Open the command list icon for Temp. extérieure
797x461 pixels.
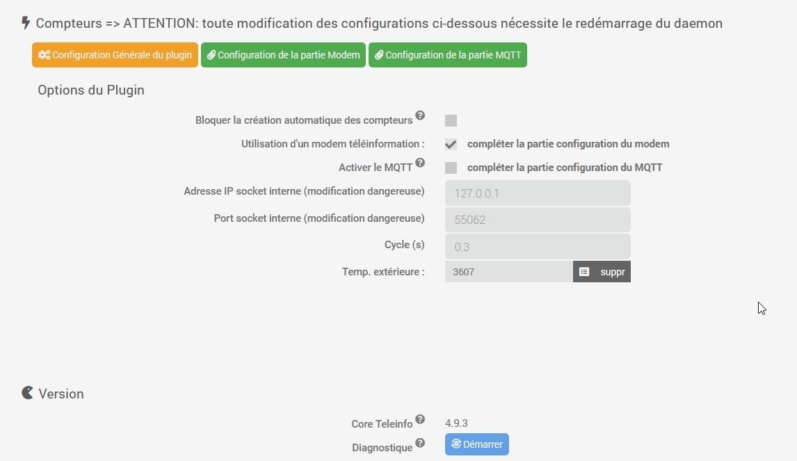pos(584,272)
